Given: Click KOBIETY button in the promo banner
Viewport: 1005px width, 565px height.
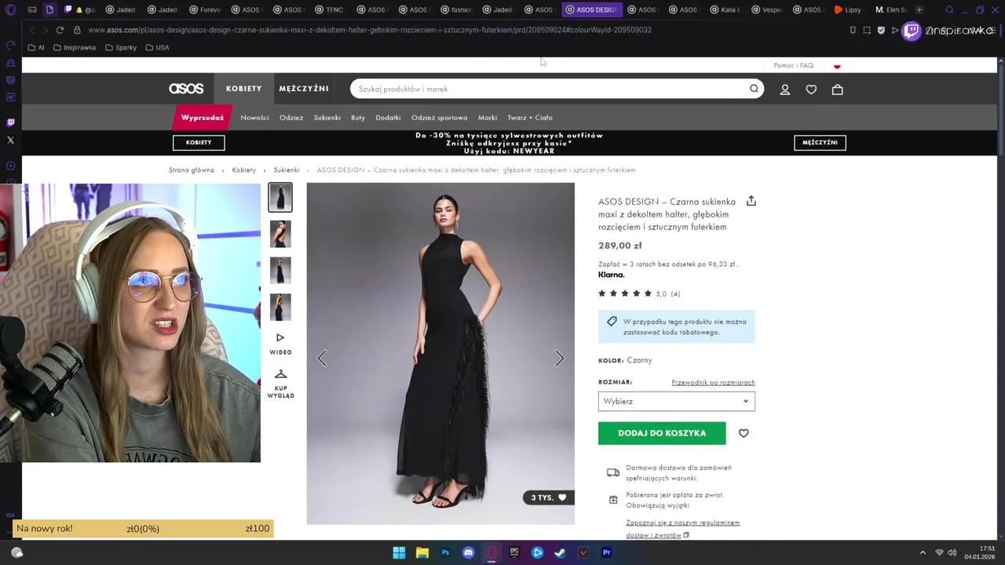Looking at the screenshot, I should coord(199,142).
